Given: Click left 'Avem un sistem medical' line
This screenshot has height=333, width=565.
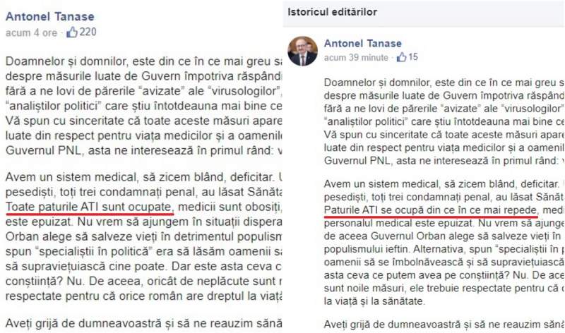Looking at the screenshot, I should (x=143, y=177).
